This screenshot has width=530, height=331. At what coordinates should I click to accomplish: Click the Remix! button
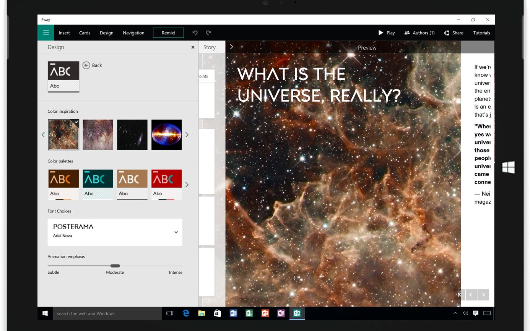click(168, 33)
